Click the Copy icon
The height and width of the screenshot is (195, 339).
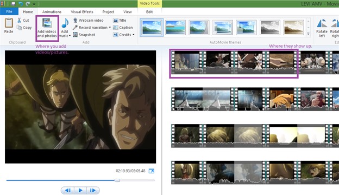click(x=19, y=28)
